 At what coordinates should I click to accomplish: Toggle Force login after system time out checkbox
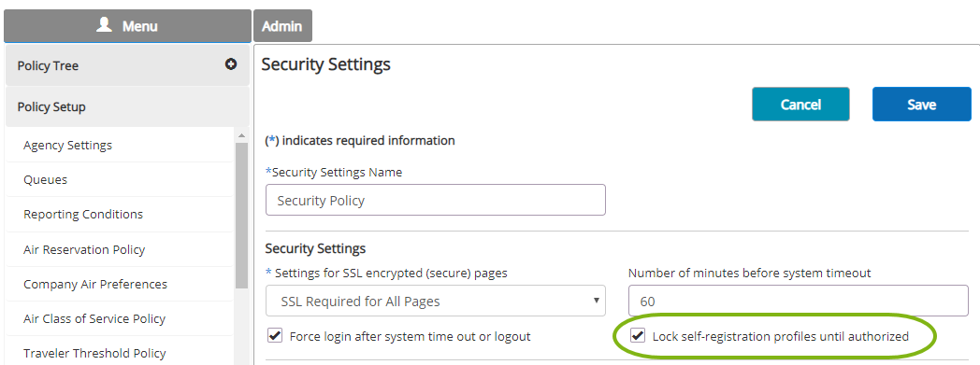click(274, 336)
